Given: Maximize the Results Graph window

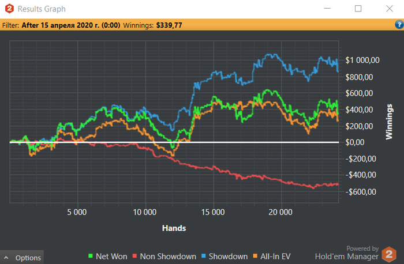Looking at the screenshot, I should pos(358,9).
